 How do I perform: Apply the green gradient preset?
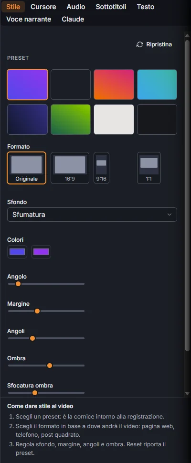pos(71,119)
